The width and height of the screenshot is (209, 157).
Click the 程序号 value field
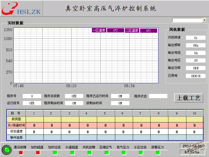32,96
